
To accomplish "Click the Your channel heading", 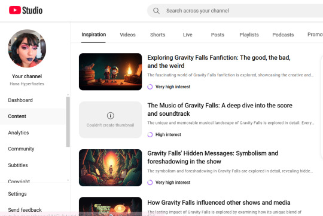I will click(x=27, y=76).
